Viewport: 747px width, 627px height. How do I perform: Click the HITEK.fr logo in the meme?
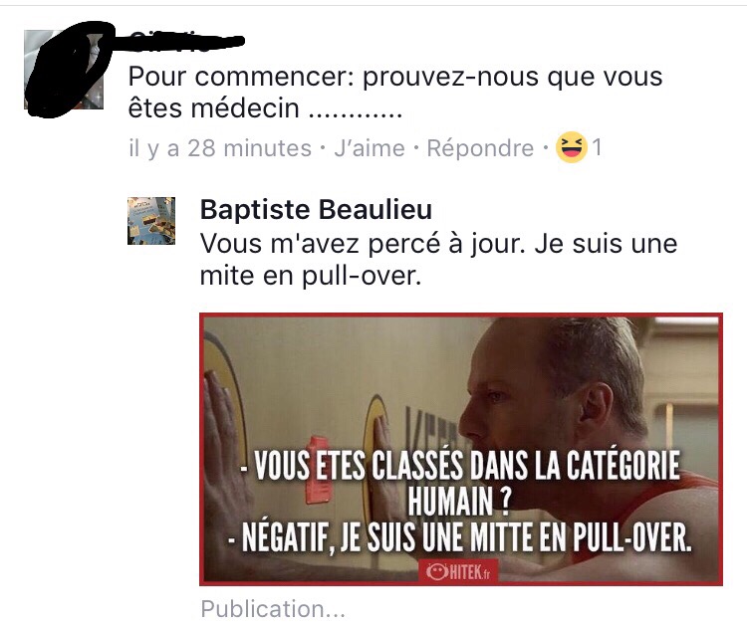point(458,571)
